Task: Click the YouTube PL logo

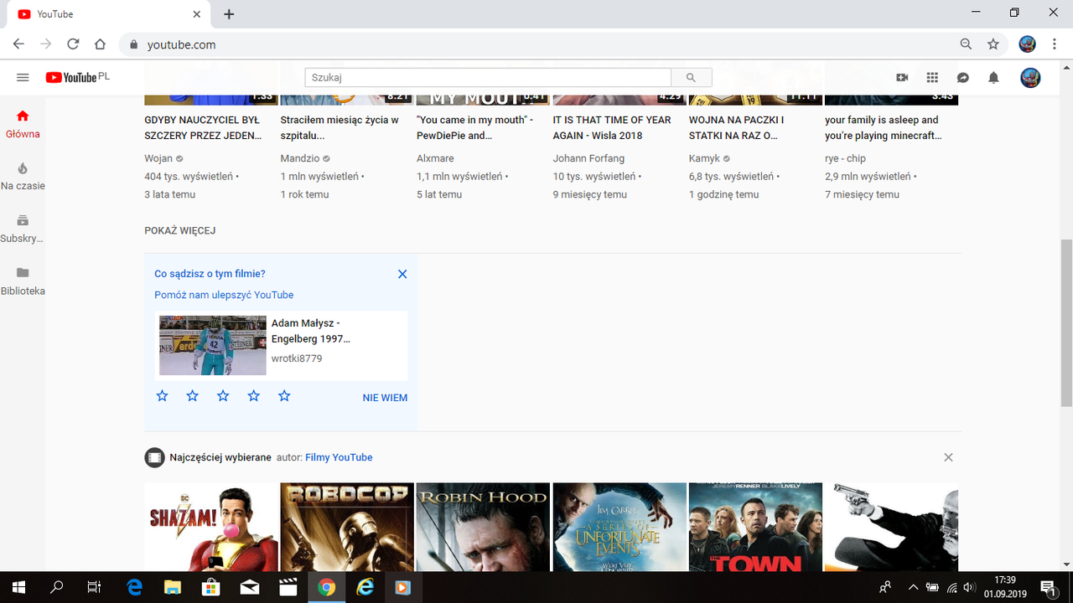Action: [x=77, y=77]
